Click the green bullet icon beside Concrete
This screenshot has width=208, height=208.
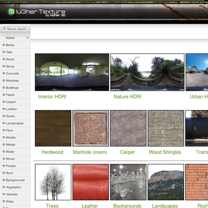(x=4, y=73)
